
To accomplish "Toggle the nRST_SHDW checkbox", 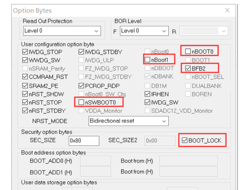I will [25, 94].
